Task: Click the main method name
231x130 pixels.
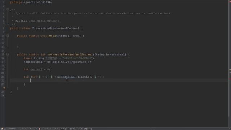Action: [52, 36]
